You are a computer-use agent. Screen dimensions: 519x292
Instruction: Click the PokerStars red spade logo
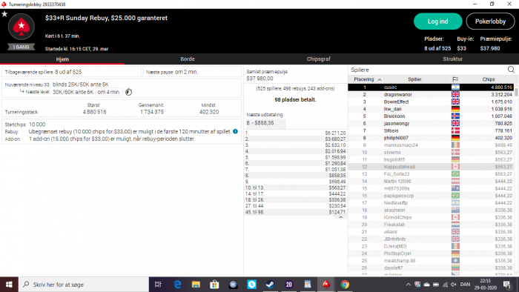22,27
